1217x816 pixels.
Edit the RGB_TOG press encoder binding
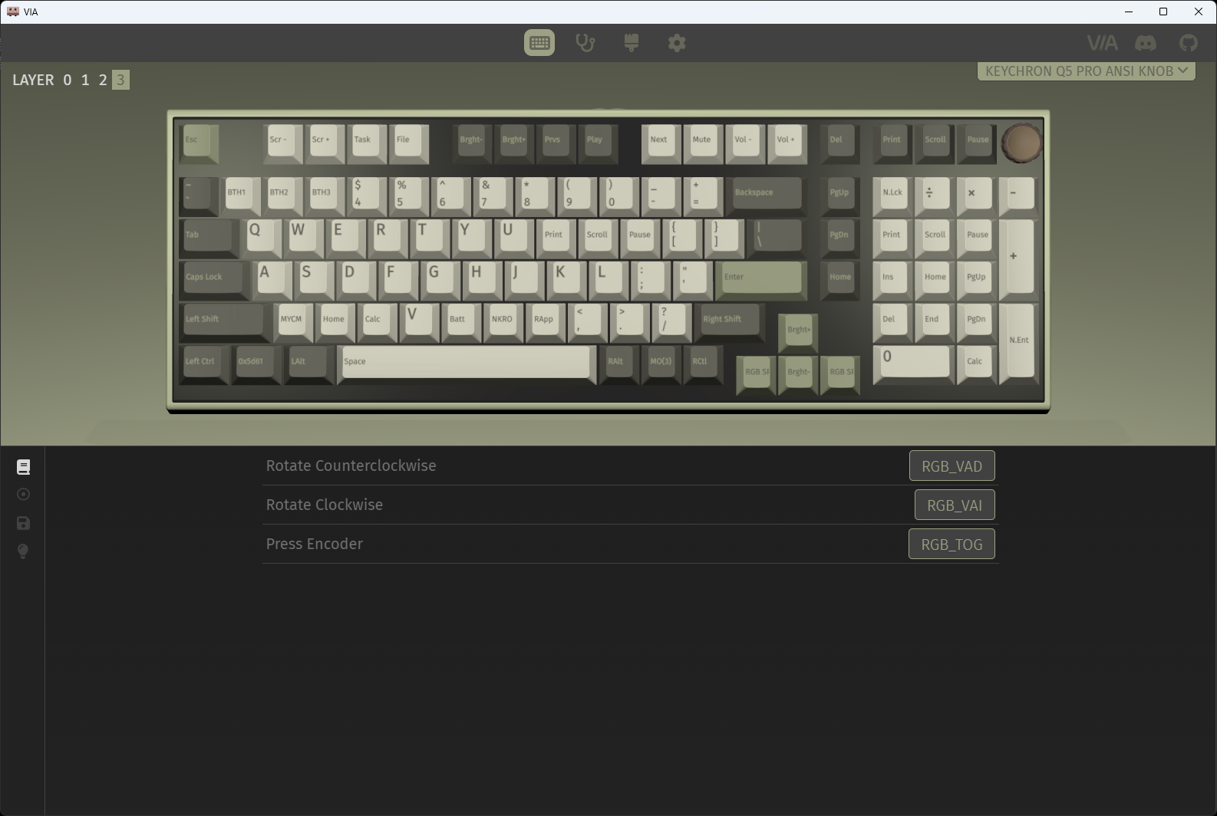tap(952, 544)
